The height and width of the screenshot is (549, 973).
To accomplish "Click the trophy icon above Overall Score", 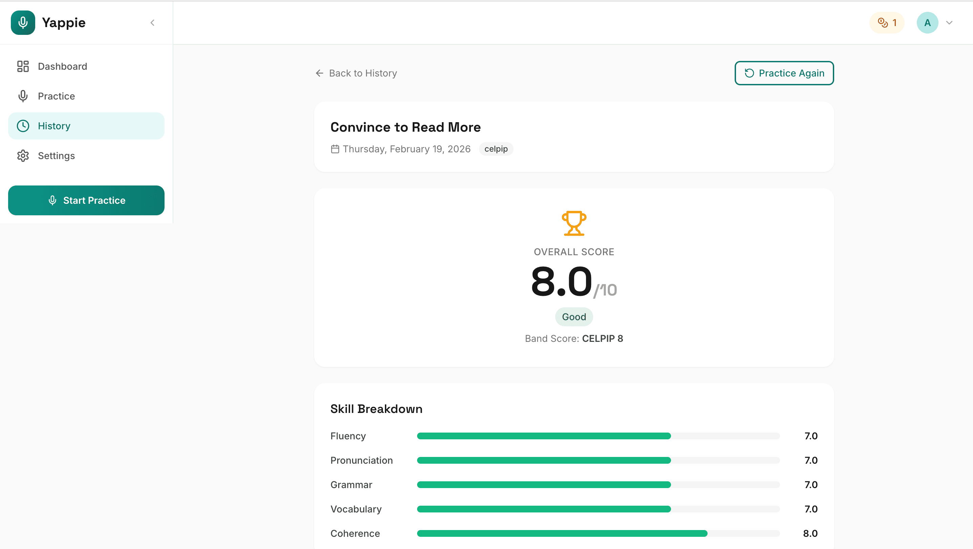I will coord(574,223).
